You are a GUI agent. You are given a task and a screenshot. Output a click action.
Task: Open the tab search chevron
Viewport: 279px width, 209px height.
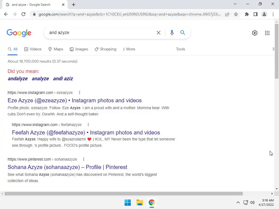tap(235, 4)
